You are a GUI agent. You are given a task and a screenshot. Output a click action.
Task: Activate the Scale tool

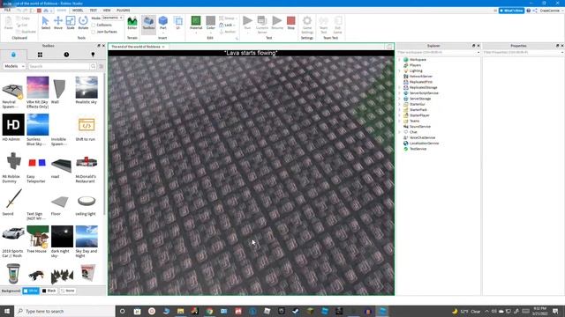71,23
